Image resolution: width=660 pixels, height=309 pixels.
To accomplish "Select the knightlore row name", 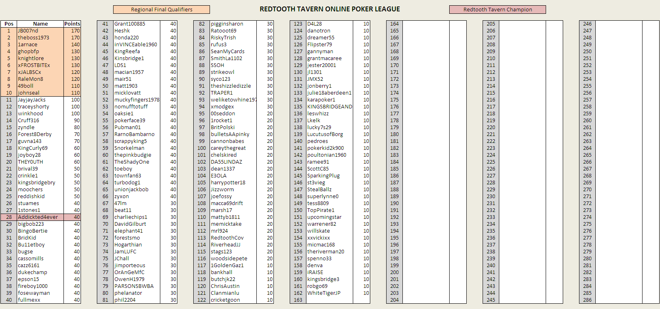I will [x=40, y=58].
